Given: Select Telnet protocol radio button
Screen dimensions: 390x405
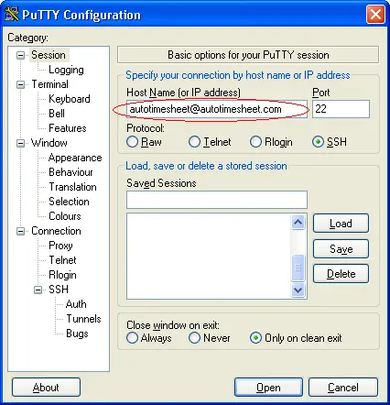Looking at the screenshot, I should coord(194,142).
